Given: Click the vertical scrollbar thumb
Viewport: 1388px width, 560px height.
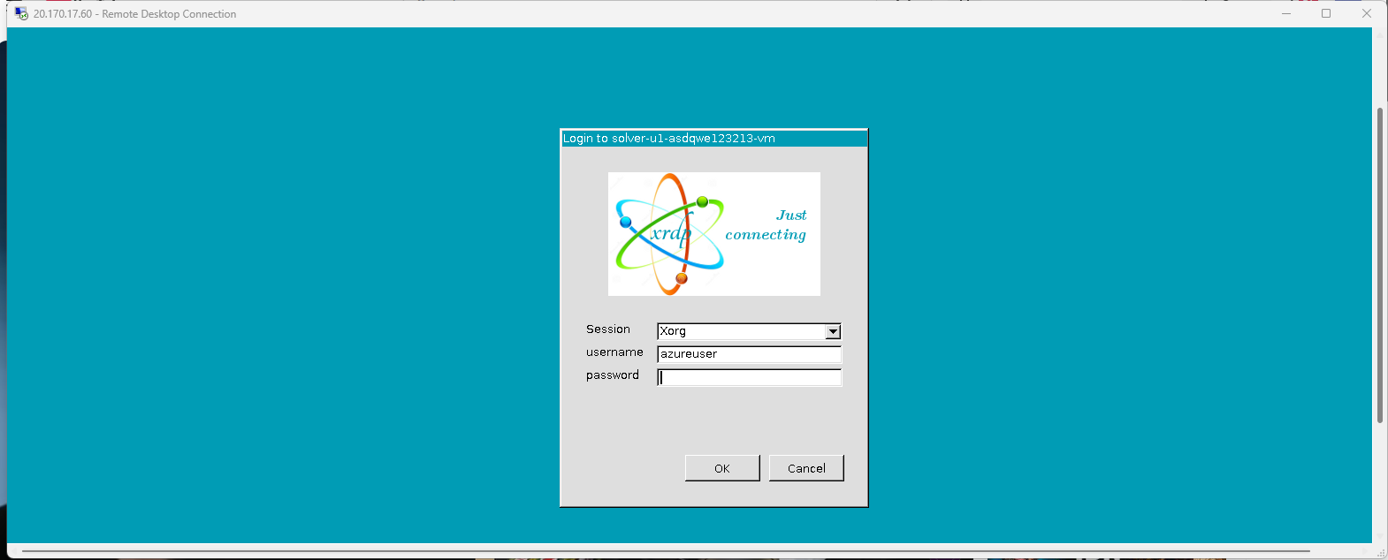Looking at the screenshot, I should 1380,265.
